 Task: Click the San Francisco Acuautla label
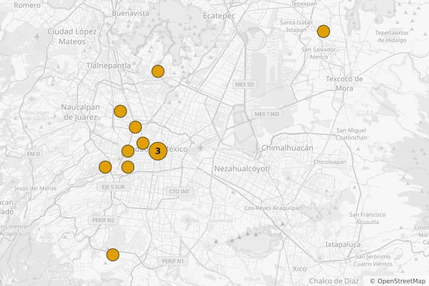pyautogui.click(x=368, y=218)
